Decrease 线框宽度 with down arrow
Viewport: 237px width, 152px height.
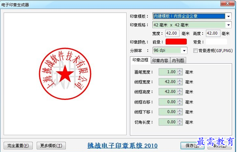tap(179, 83)
